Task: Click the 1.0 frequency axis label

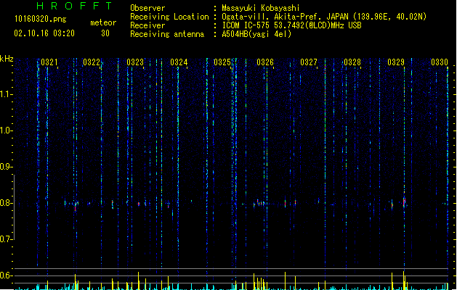Action: click(x=6, y=130)
